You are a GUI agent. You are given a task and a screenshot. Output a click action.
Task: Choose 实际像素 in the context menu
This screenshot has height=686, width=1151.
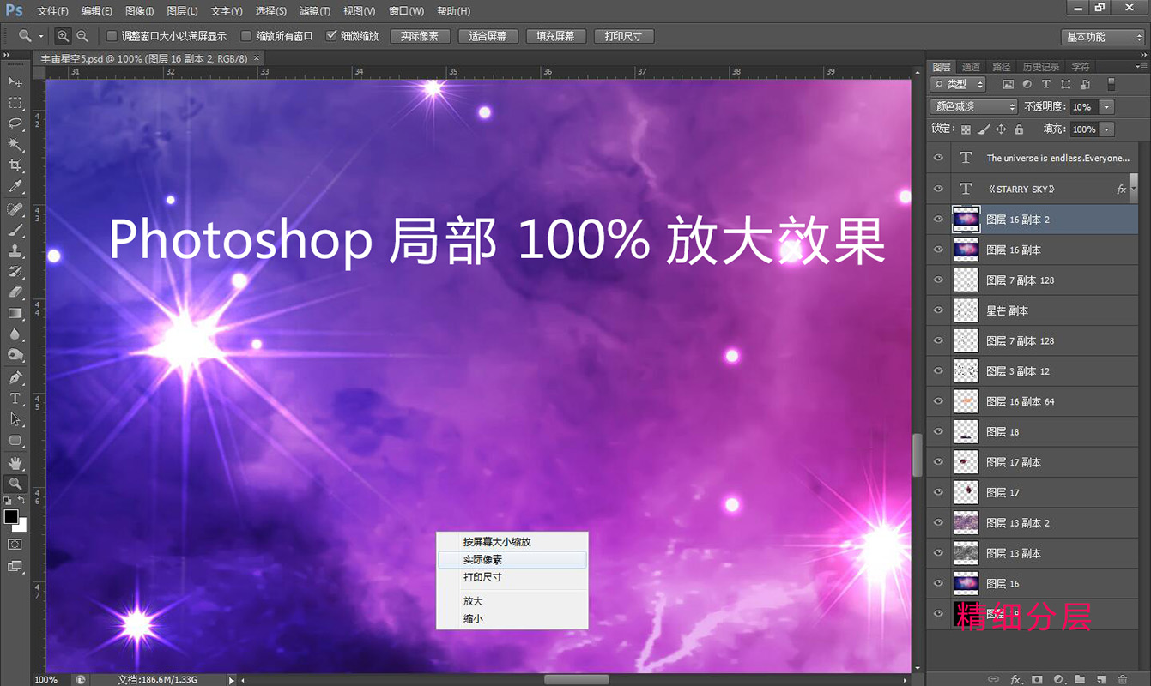point(512,559)
